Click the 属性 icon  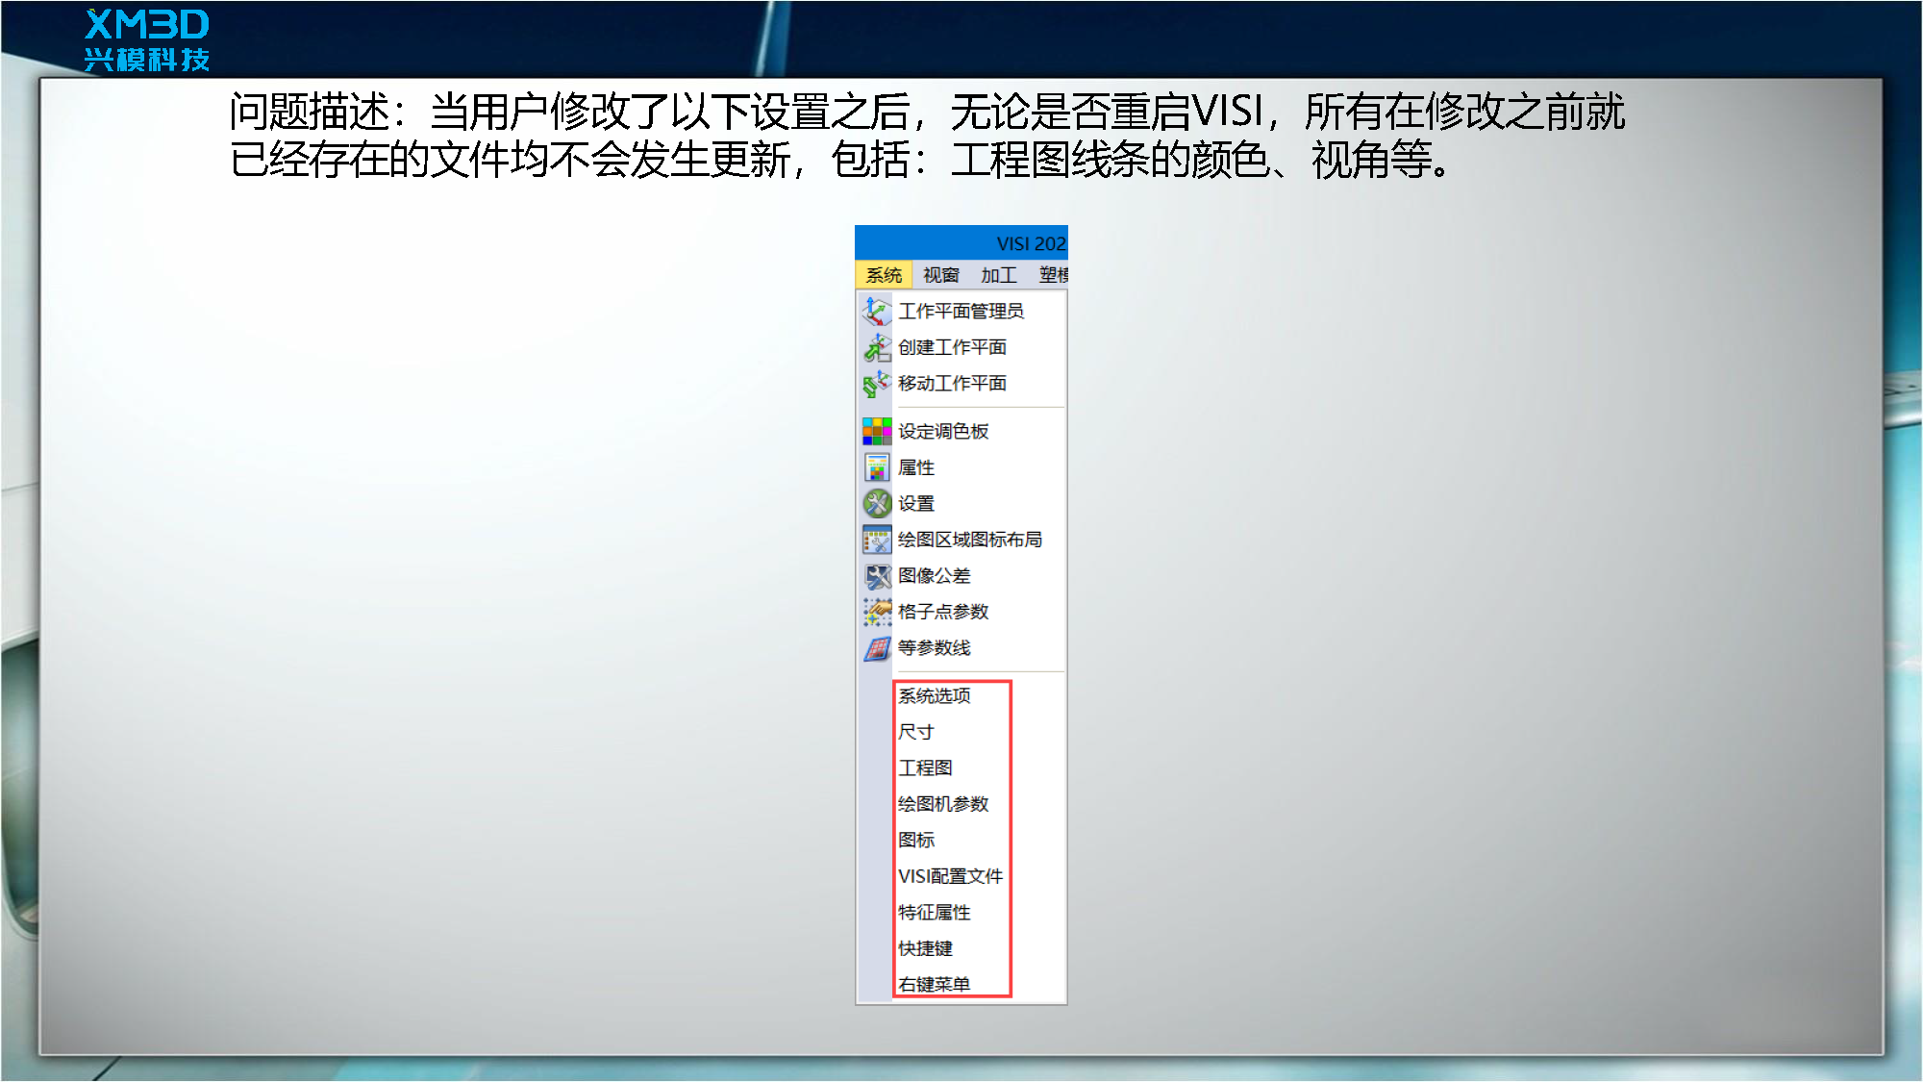point(876,467)
